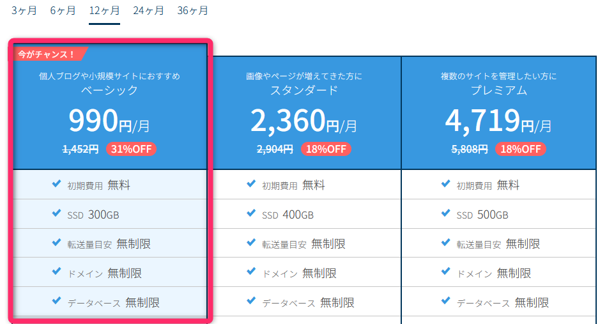This screenshot has width=607, height=324.
Task: Click the スタンダード plan heading
Action: [x=304, y=91]
